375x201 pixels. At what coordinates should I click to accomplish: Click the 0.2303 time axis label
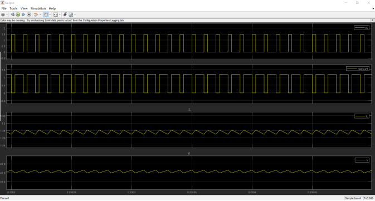coord(132,192)
